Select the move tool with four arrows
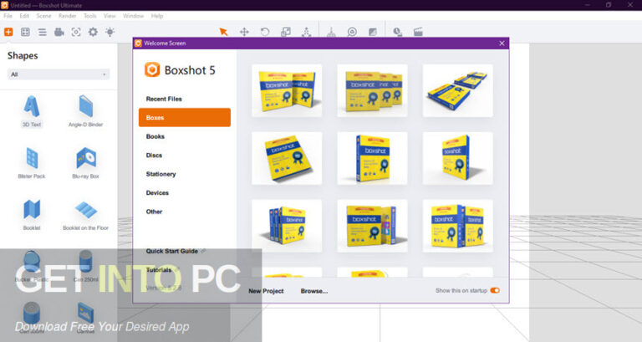Screen dimensions: 642x342 pos(244,32)
